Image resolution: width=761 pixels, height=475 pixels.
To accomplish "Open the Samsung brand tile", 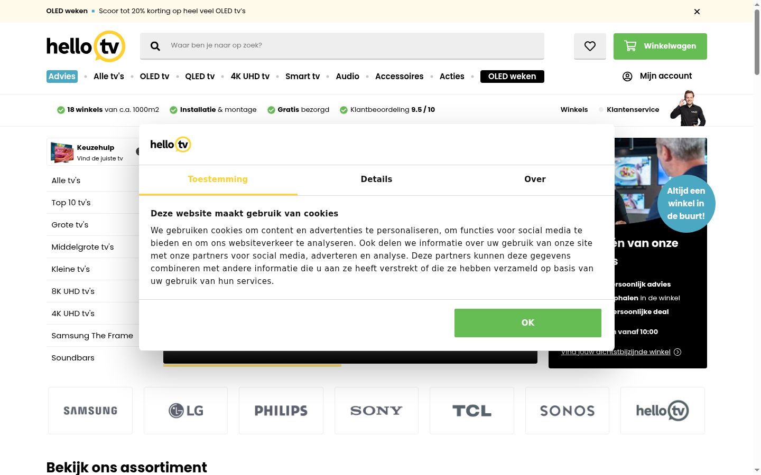I will 90,411.
